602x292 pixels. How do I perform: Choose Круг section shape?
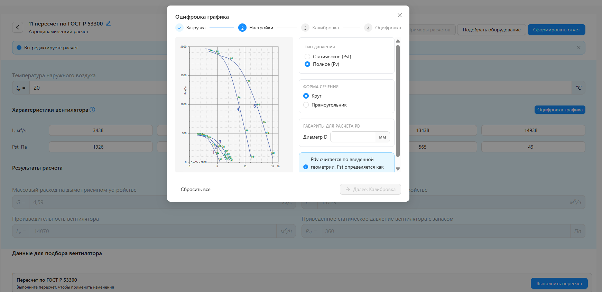tap(306, 96)
